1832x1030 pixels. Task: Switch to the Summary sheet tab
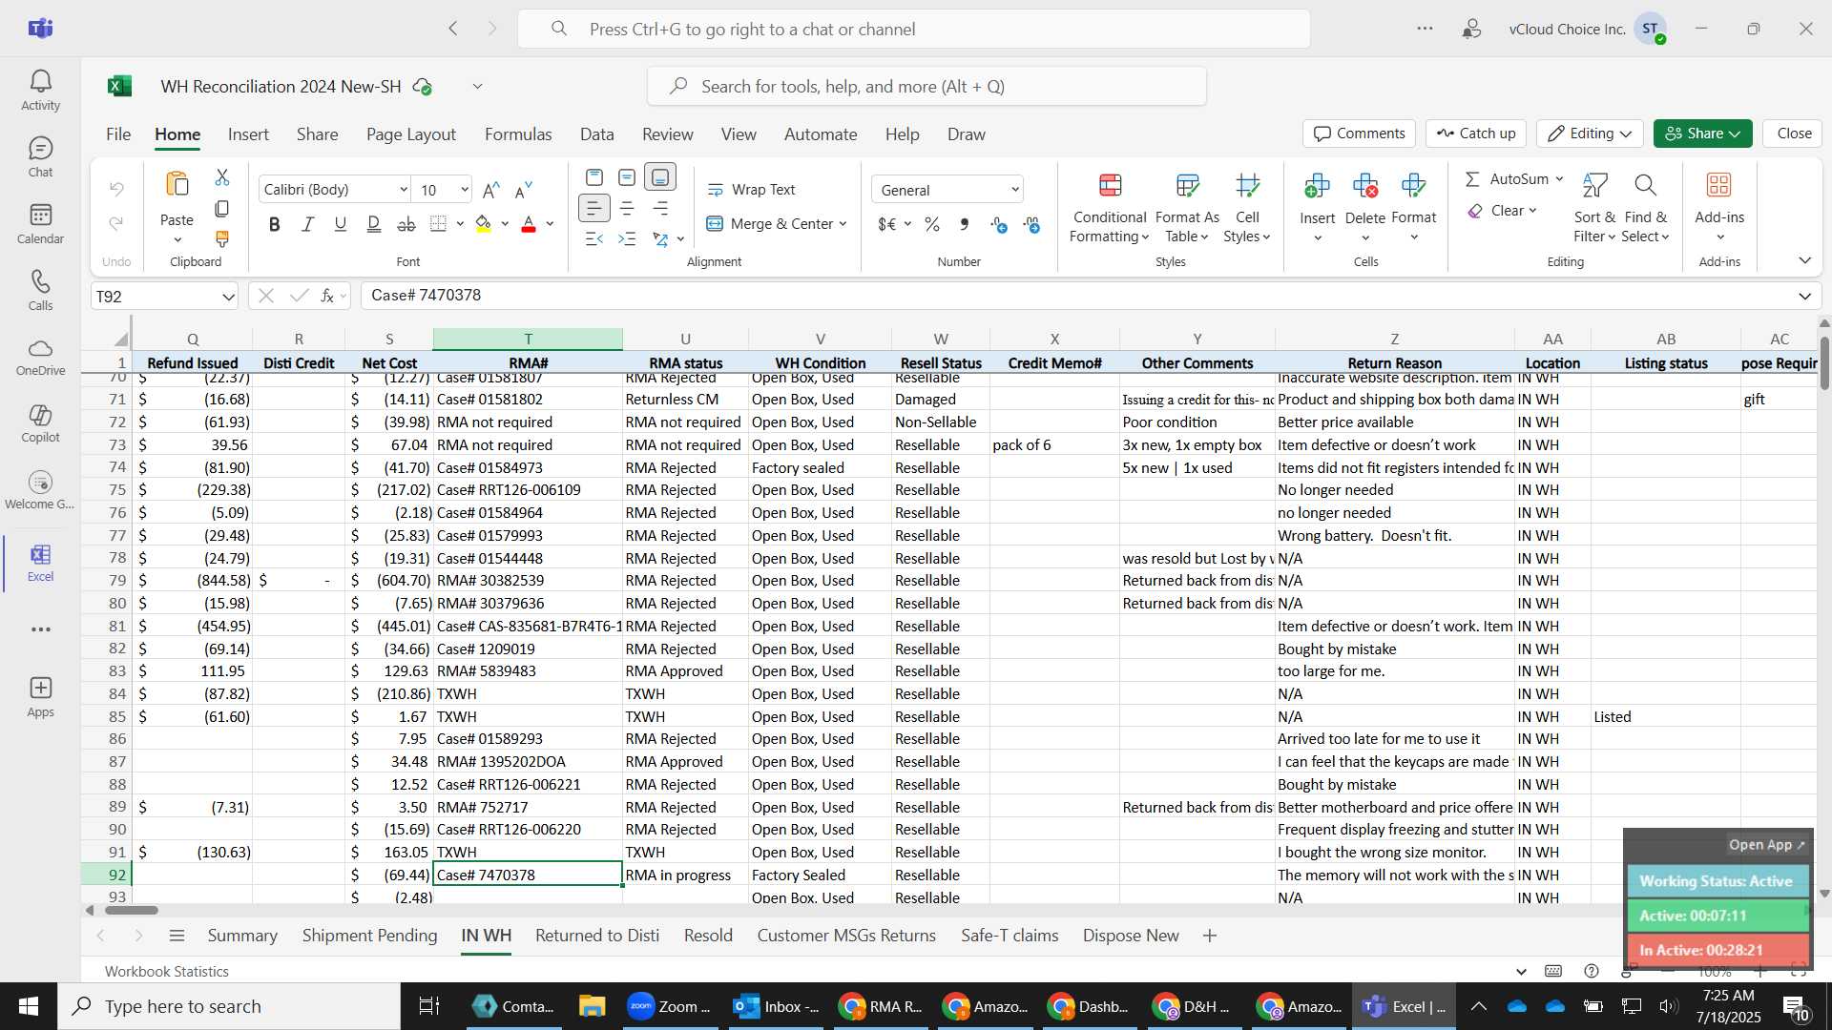242,936
